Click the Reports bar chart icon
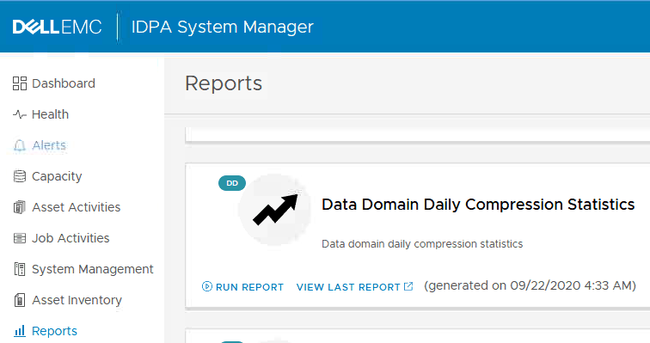Image resolution: width=650 pixels, height=343 pixels. (20, 331)
